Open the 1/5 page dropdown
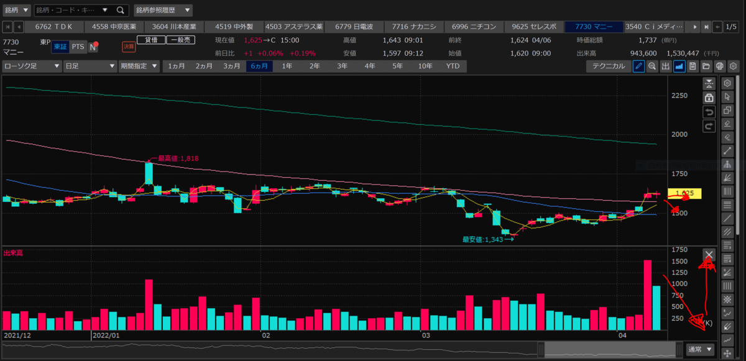The width and height of the screenshot is (746, 361). 732,27
